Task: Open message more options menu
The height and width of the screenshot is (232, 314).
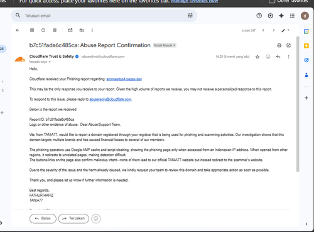Action: [289, 57]
